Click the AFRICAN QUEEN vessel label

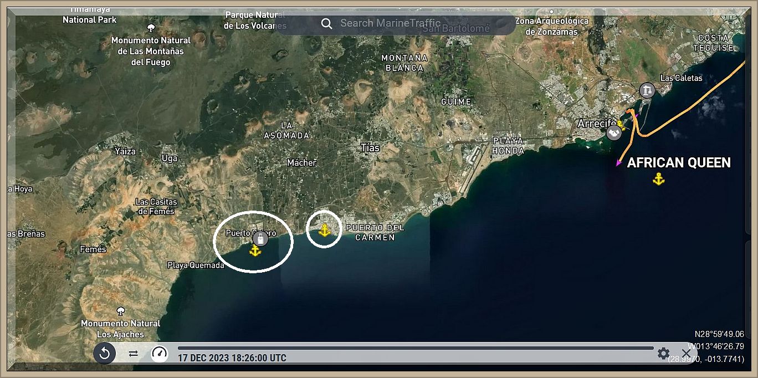[679, 162]
